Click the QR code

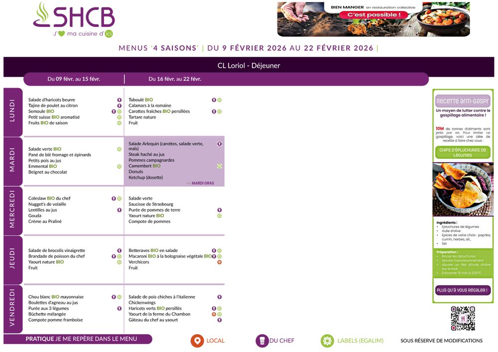click(463, 318)
